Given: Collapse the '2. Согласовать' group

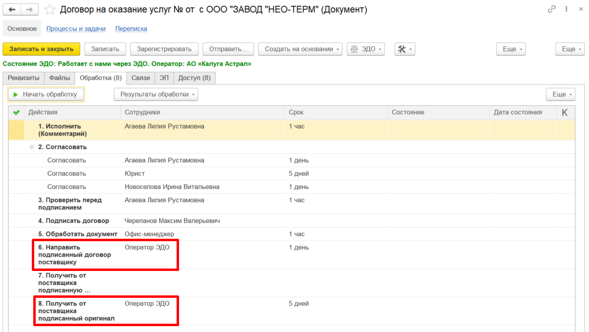Looking at the screenshot, I should tap(32, 147).
